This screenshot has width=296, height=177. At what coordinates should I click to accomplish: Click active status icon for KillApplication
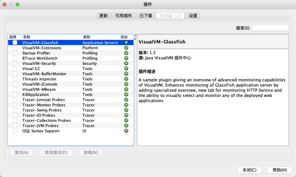pos(126,95)
